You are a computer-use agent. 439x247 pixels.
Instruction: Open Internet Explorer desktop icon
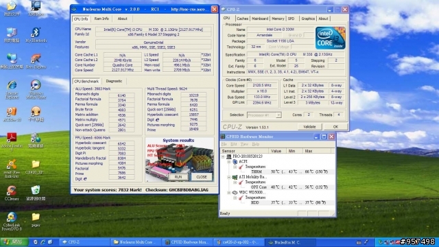point(12,89)
